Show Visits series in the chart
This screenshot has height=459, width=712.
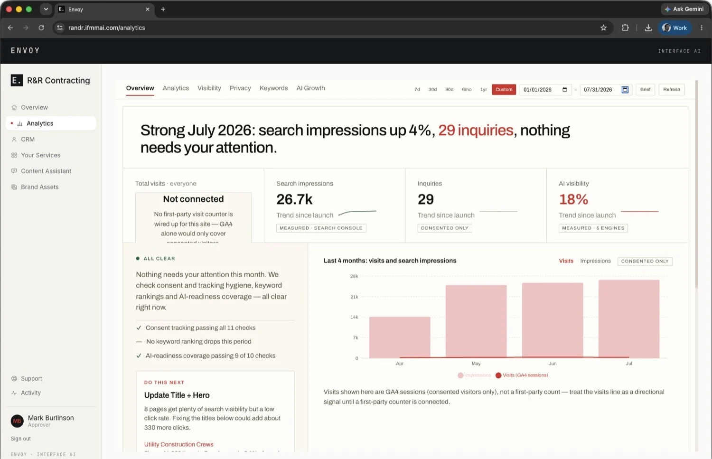(x=566, y=261)
